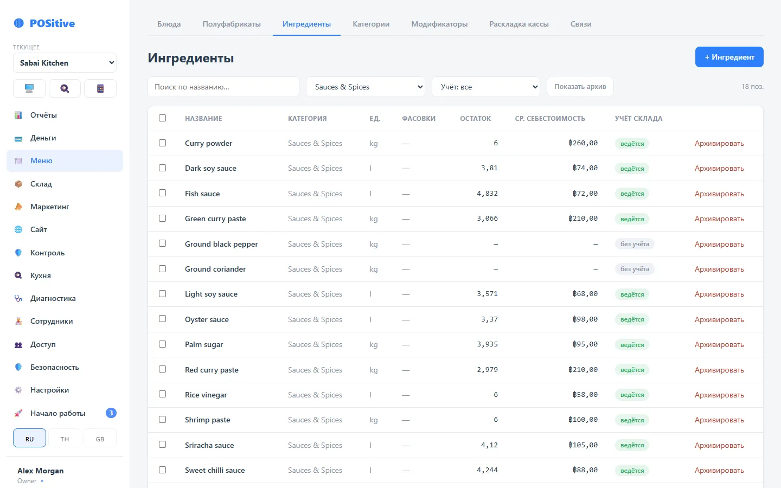Open the Учёт: все filter dropdown
Viewport: 781px width, 488px height.
click(486, 87)
